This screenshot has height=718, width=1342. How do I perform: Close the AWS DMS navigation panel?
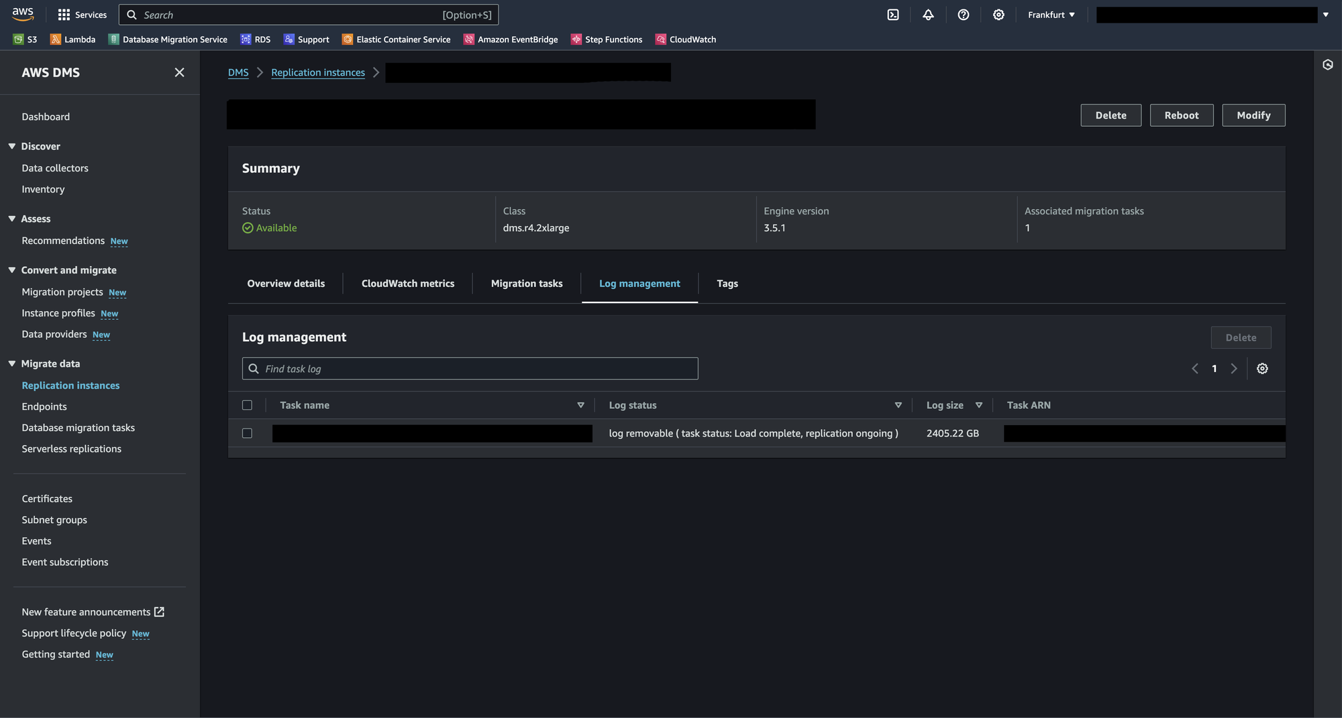[x=179, y=72]
